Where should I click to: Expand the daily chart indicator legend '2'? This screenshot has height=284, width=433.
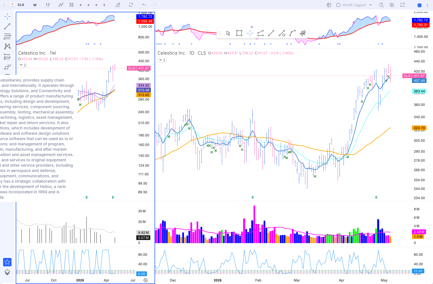point(162,60)
